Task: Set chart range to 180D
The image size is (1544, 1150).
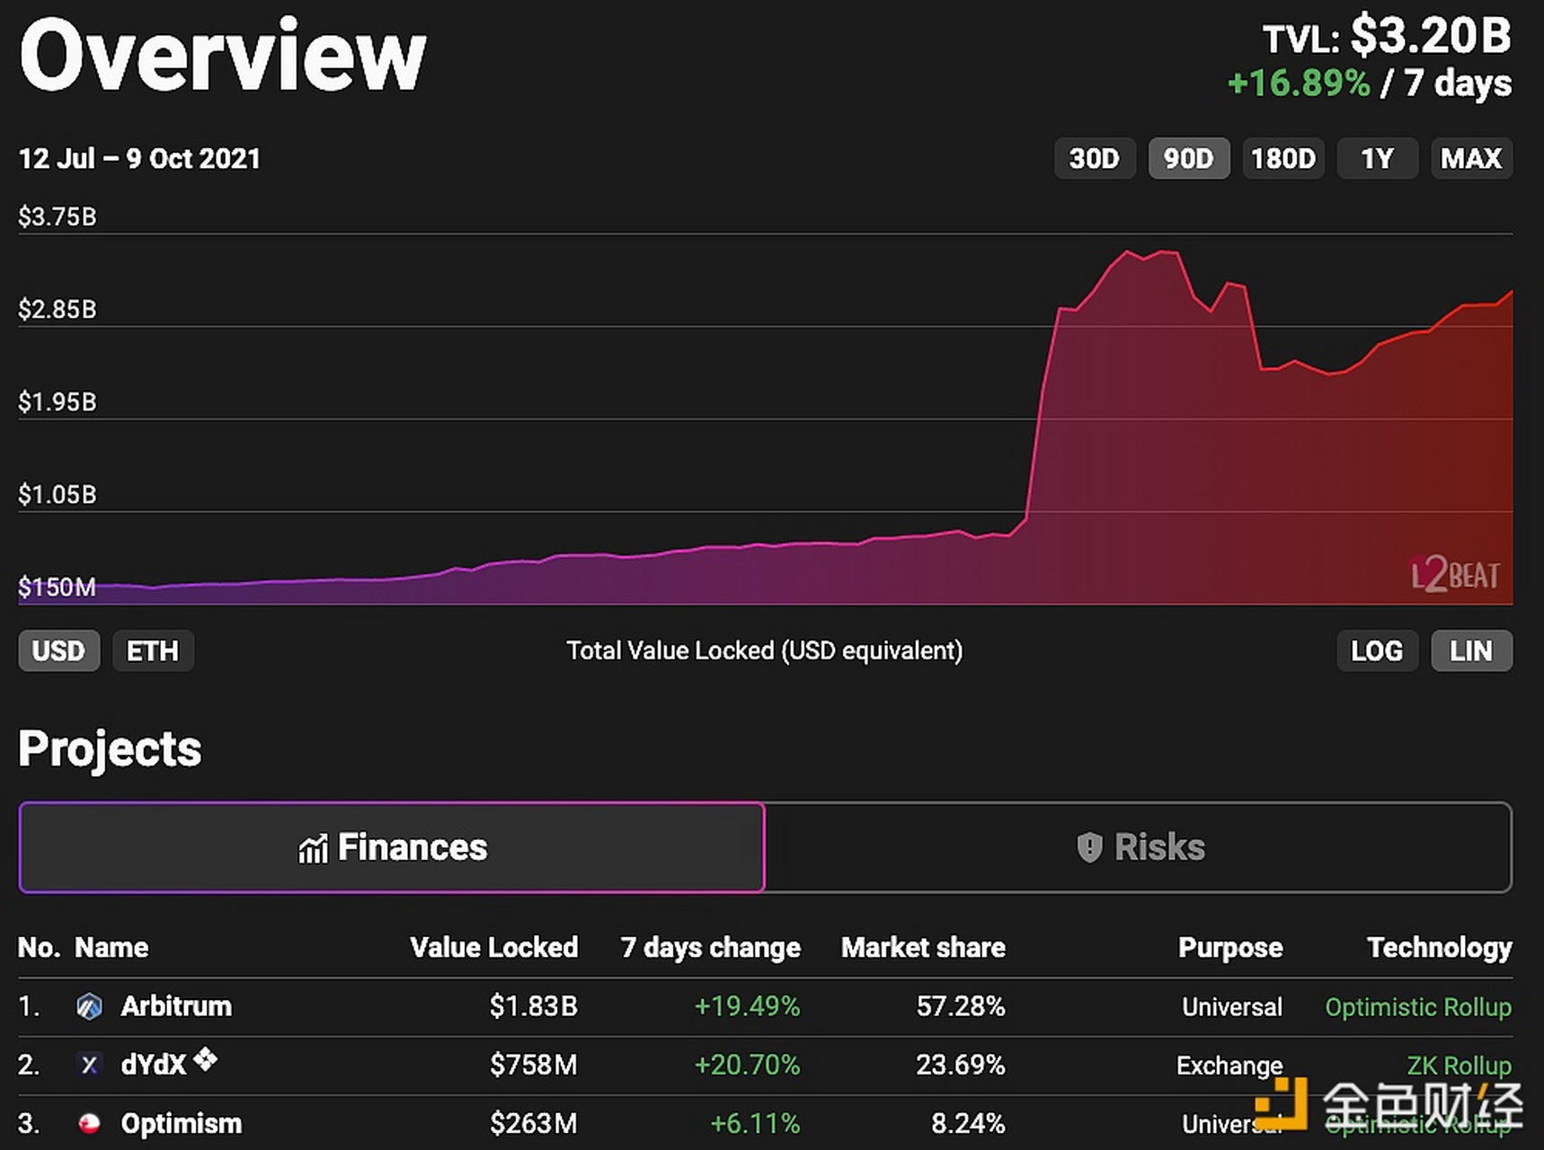Action: 1283,158
